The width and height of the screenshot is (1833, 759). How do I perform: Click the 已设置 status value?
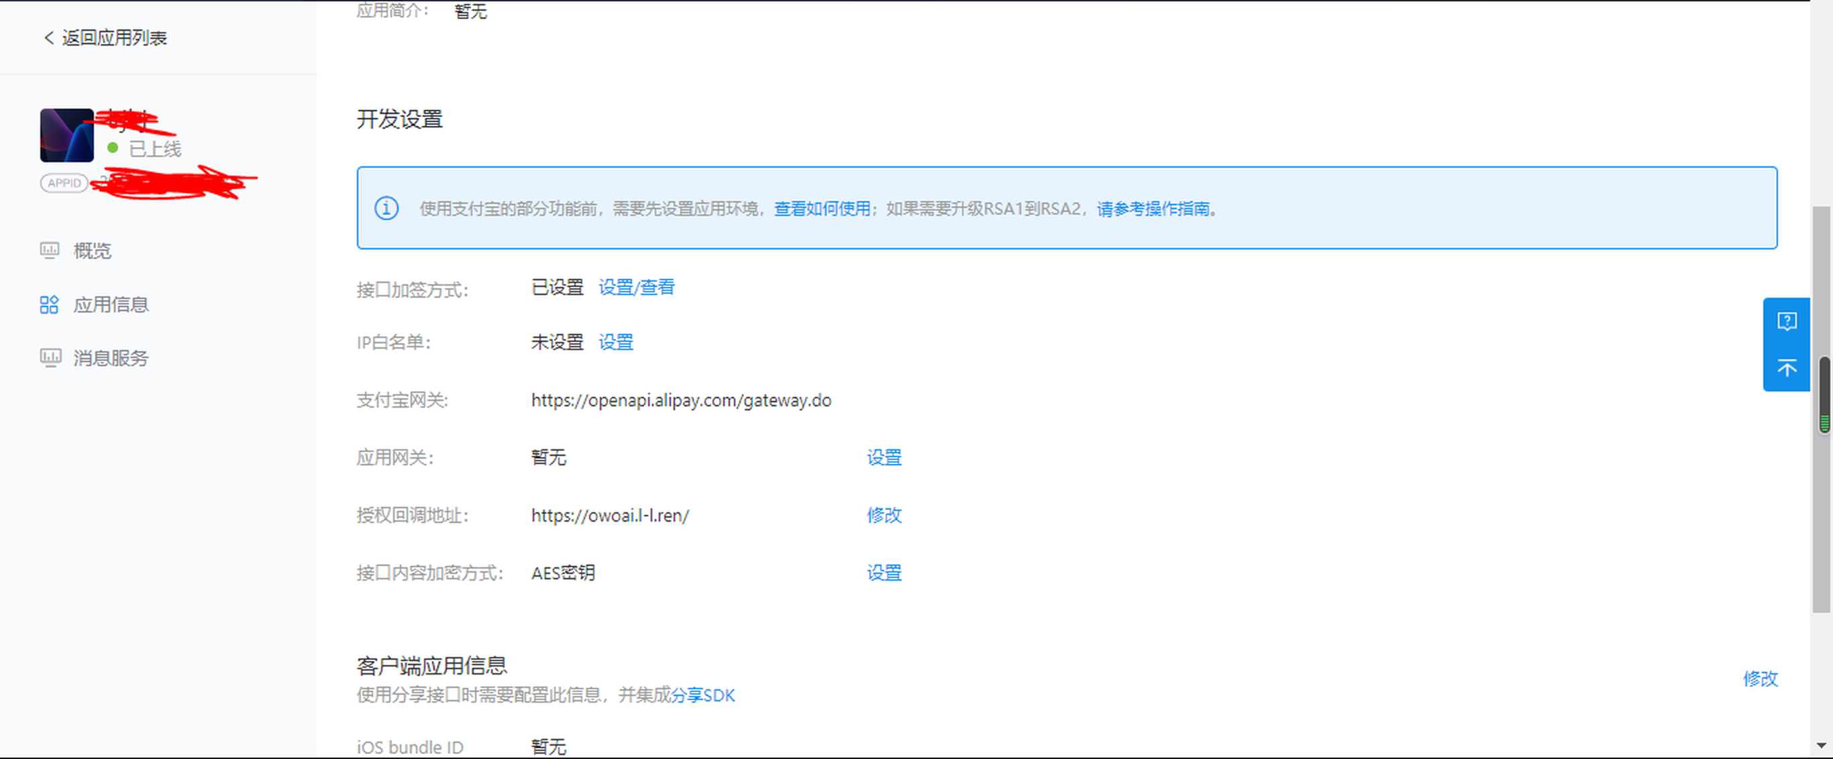point(557,288)
